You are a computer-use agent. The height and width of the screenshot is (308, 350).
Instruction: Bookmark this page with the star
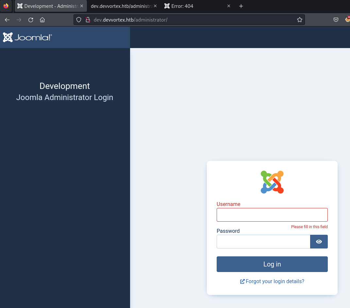tap(299, 20)
